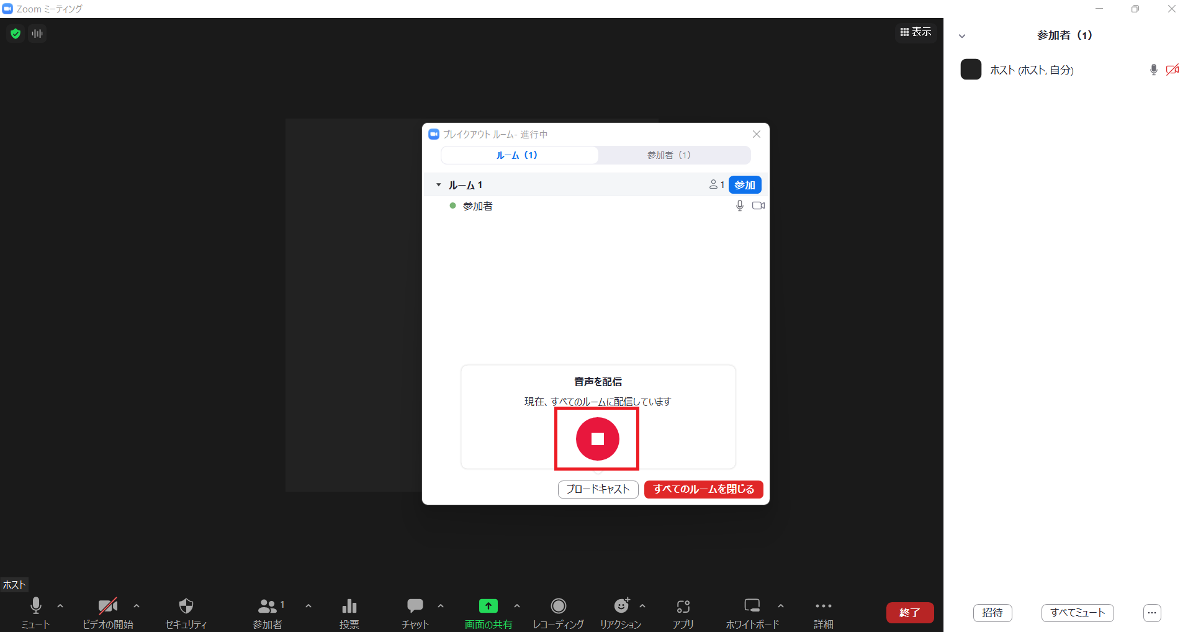Toggle Start Video (ビデオの開始)

coord(107,606)
